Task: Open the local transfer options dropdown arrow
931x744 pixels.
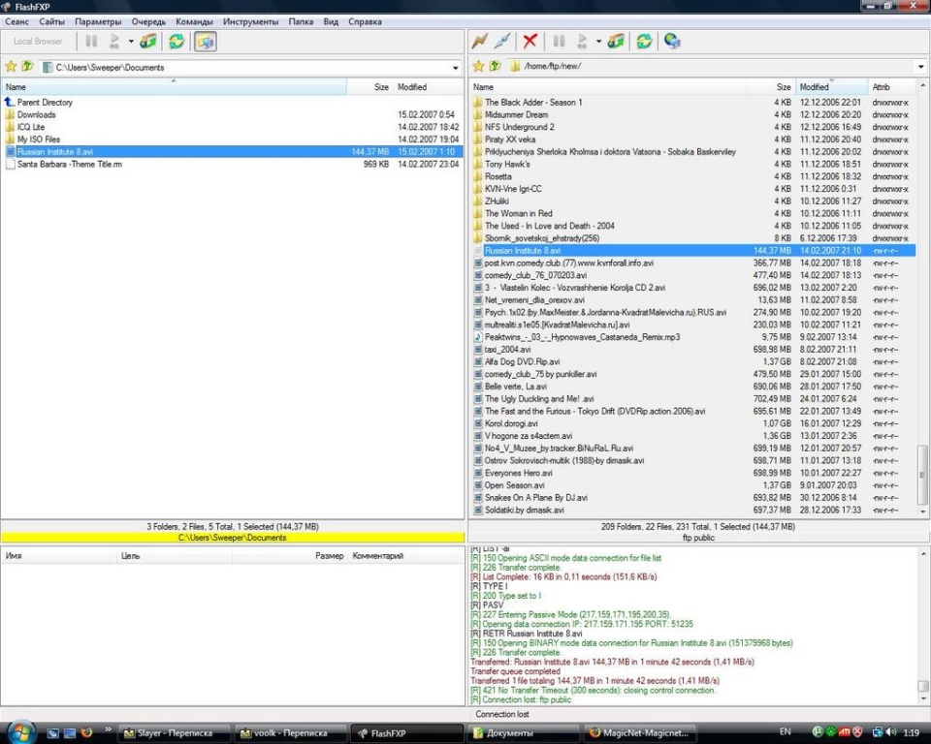Action: [x=131, y=42]
